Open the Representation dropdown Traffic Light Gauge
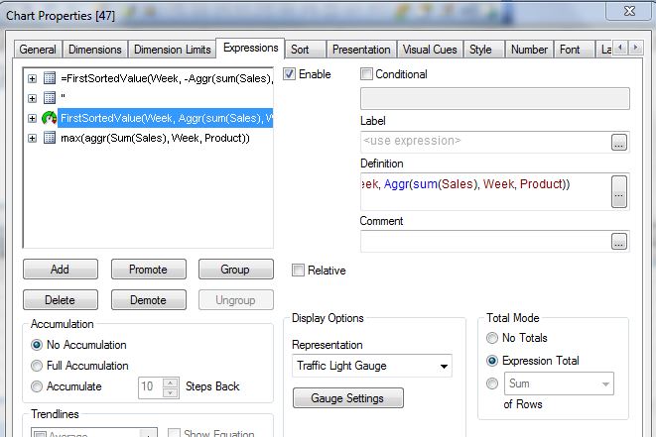Screen dimensions: 656x437 (372, 366)
